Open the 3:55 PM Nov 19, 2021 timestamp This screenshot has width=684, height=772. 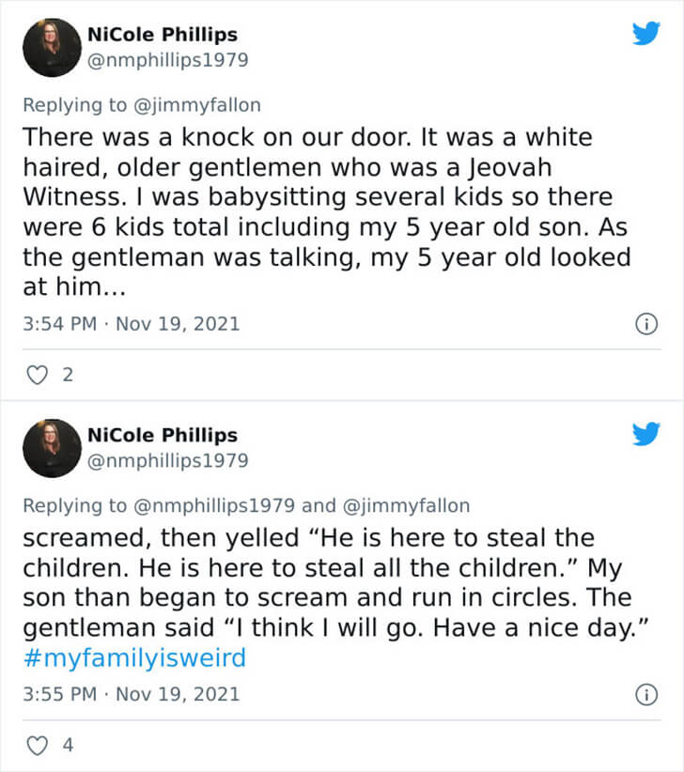[131, 694]
